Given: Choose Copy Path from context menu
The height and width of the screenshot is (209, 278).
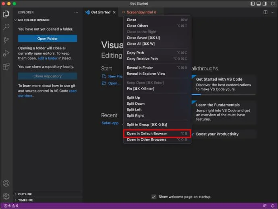Looking at the screenshot, I should coord(157,53).
